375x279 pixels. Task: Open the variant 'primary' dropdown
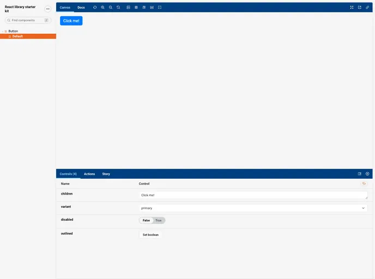point(253,208)
